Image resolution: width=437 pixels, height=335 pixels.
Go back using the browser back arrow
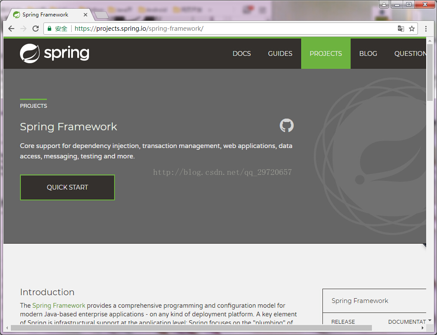pyautogui.click(x=11, y=29)
